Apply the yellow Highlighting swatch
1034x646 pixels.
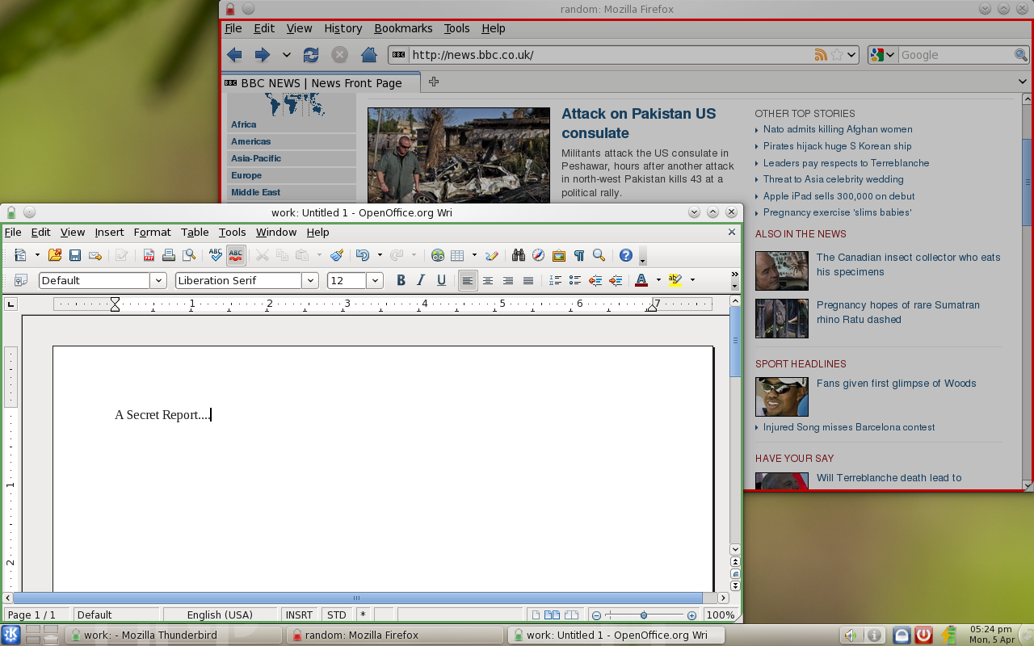(675, 280)
